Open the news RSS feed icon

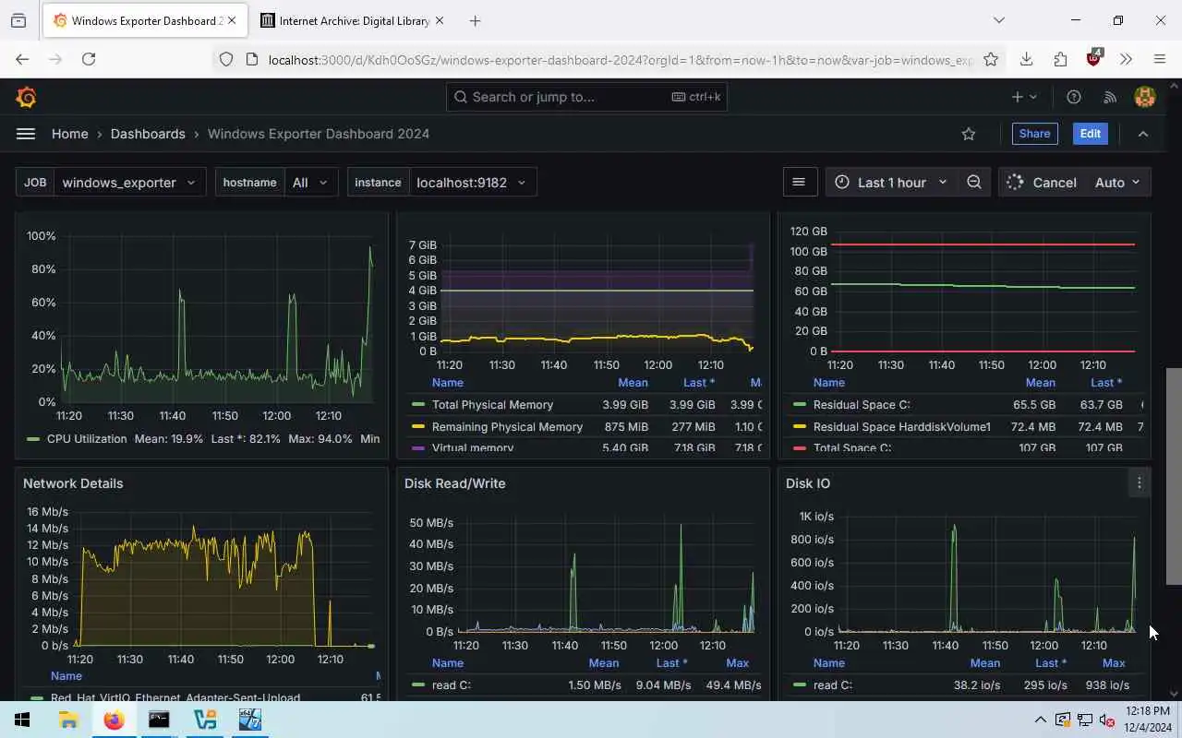pyautogui.click(x=1110, y=97)
